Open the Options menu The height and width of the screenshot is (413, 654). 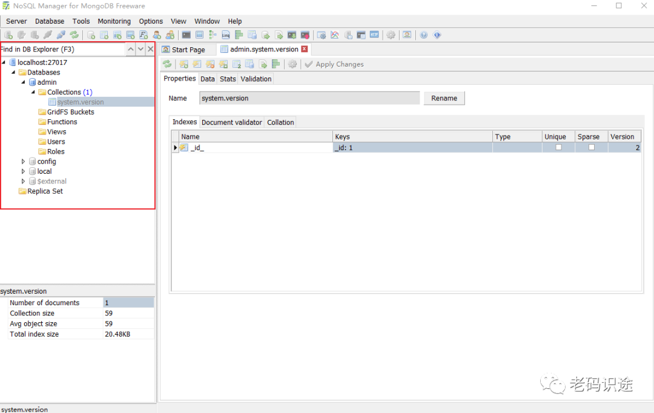(x=151, y=21)
